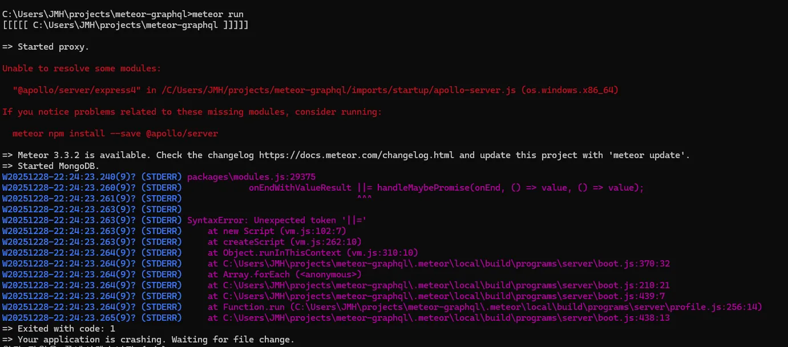This screenshot has height=347, width=788.
Task: Click the '=> Exited with code: 1' line
Action: [59, 329]
